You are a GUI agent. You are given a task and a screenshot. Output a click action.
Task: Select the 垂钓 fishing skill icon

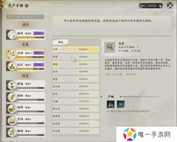tap(12, 35)
